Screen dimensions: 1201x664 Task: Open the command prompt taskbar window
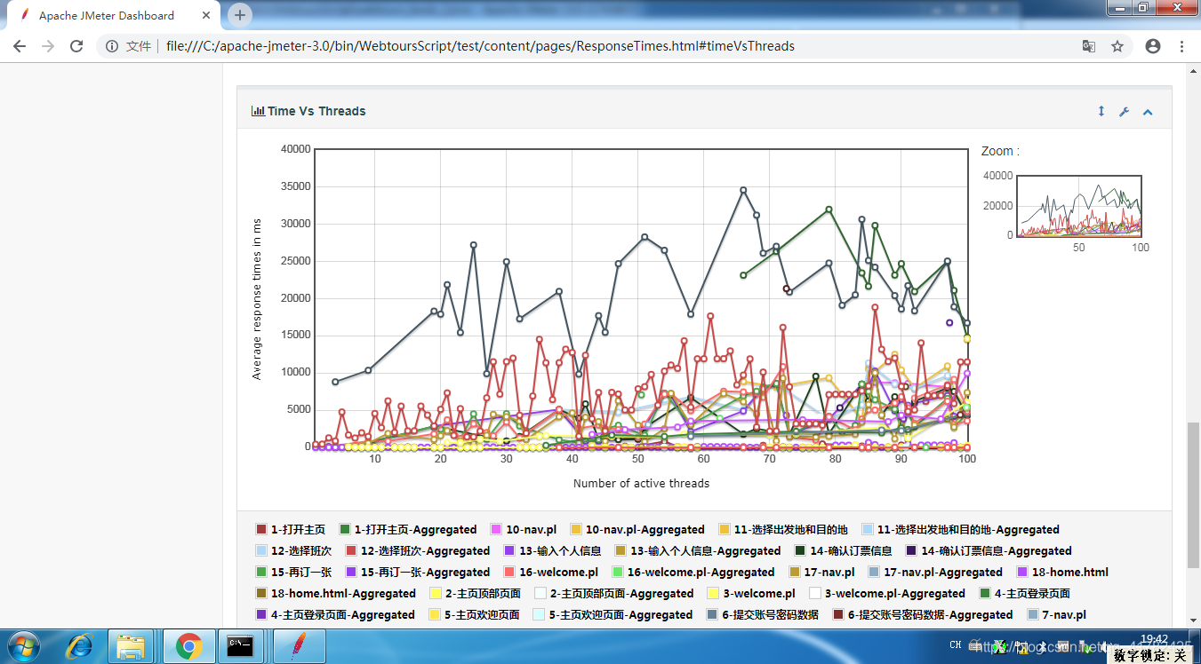pos(242,646)
